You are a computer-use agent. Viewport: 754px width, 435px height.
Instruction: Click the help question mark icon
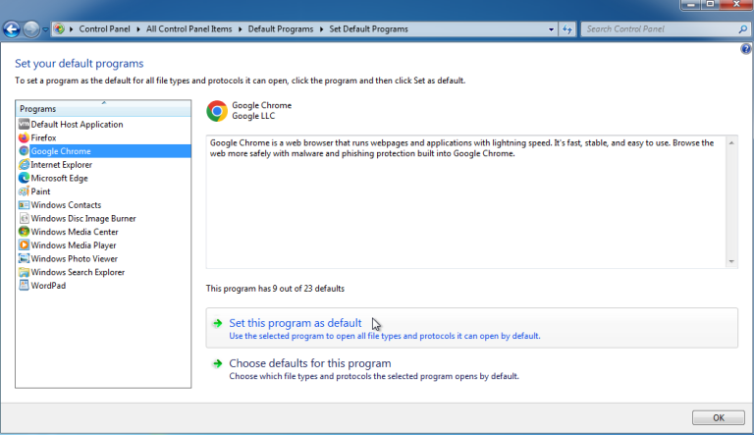click(x=745, y=48)
